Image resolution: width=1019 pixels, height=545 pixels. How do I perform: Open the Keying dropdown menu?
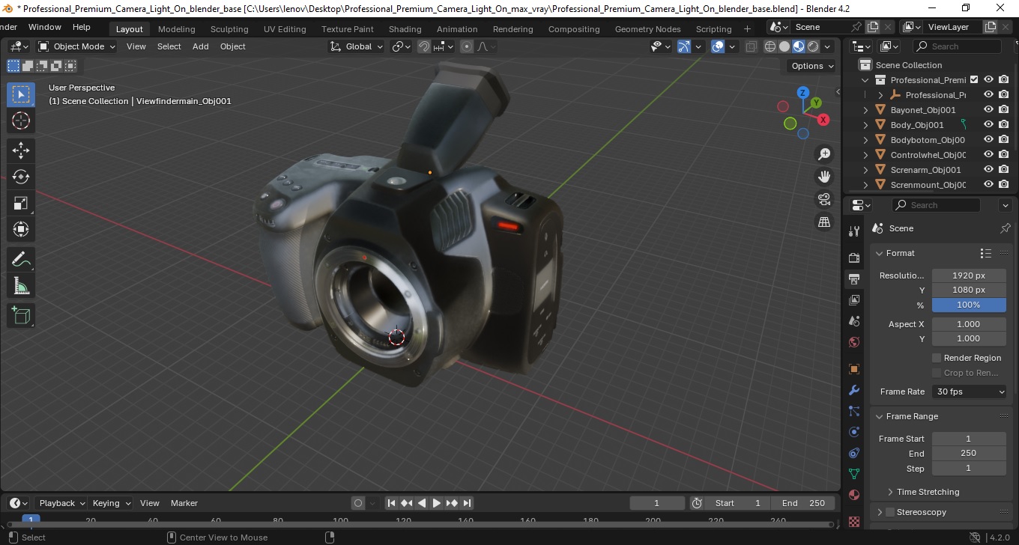(111, 503)
